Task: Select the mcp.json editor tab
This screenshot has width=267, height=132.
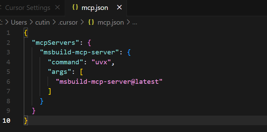Action: (96, 8)
